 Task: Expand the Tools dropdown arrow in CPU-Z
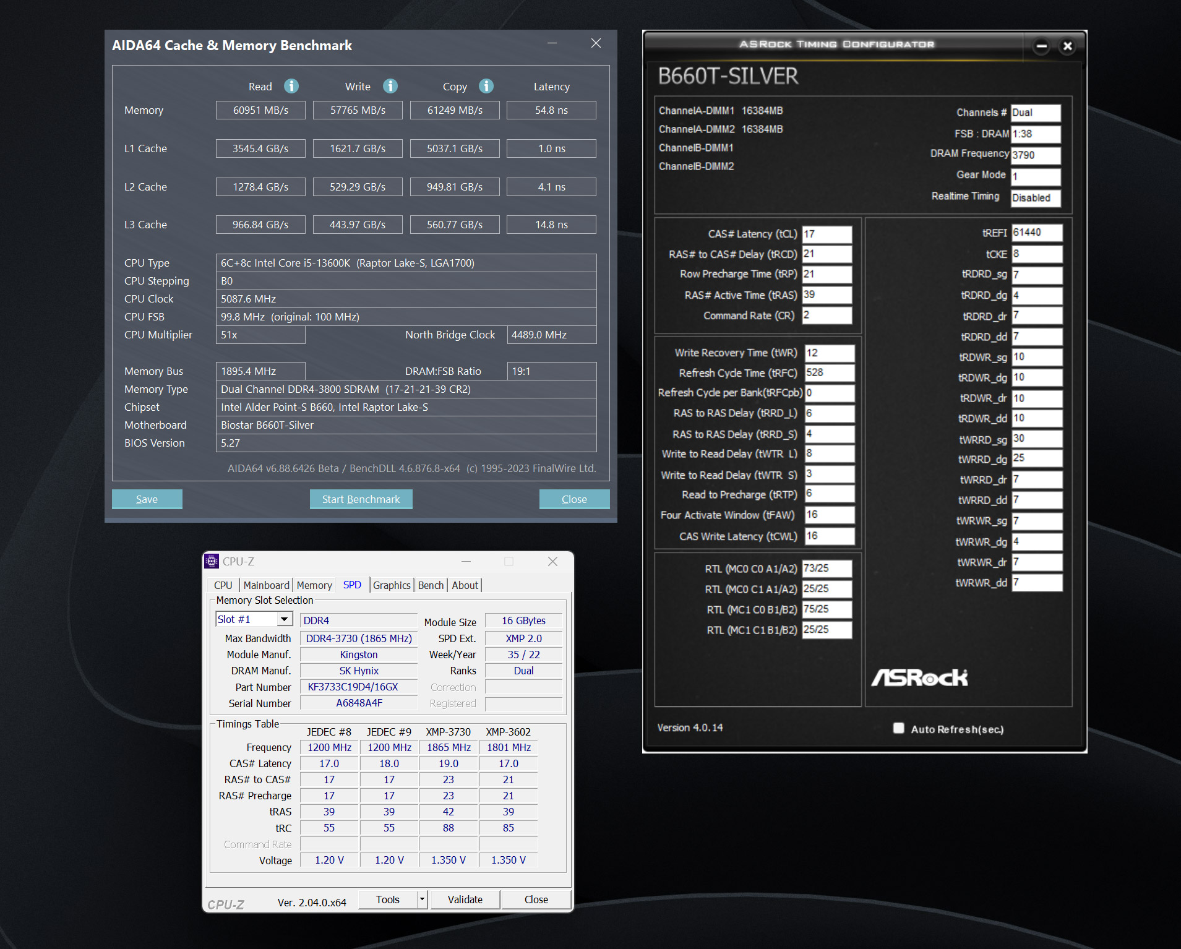click(x=422, y=900)
